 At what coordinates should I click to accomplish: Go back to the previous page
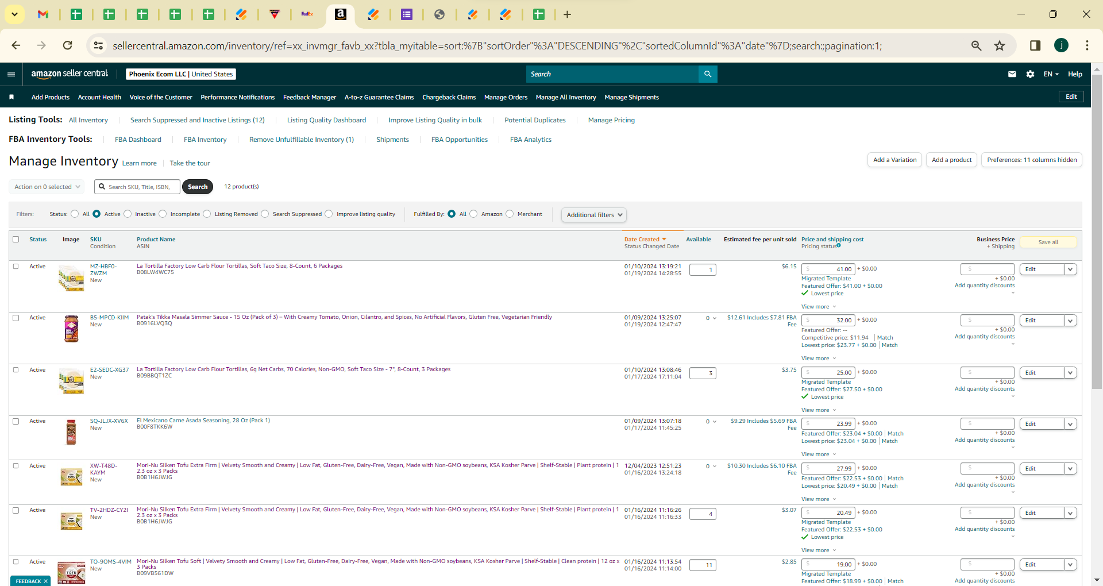pos(16,45)
